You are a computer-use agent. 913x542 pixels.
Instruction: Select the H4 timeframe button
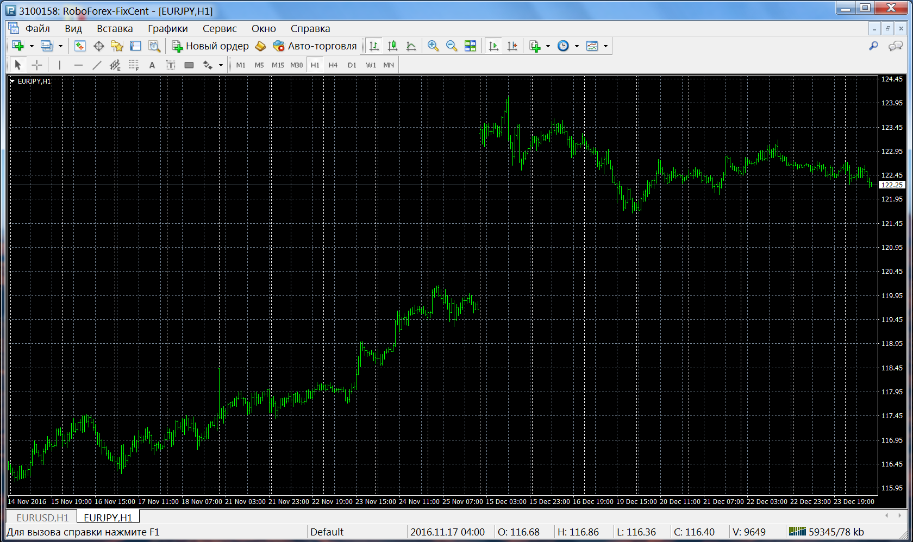(x=333, y=65)
